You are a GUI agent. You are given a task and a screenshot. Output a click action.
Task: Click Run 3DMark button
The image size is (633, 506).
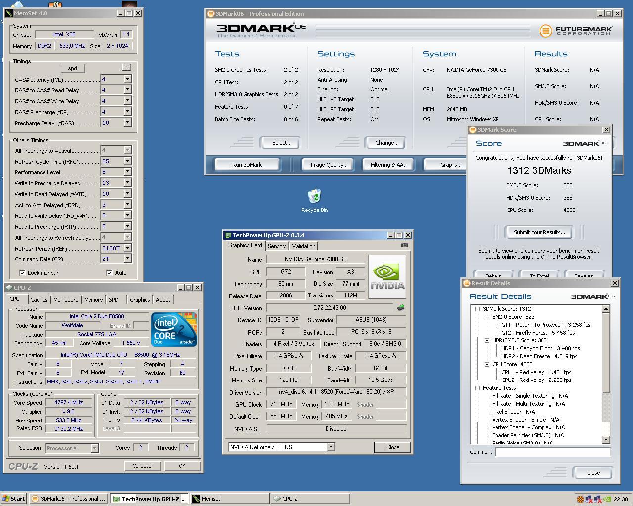pyautogui.click(x=247, y=165)
